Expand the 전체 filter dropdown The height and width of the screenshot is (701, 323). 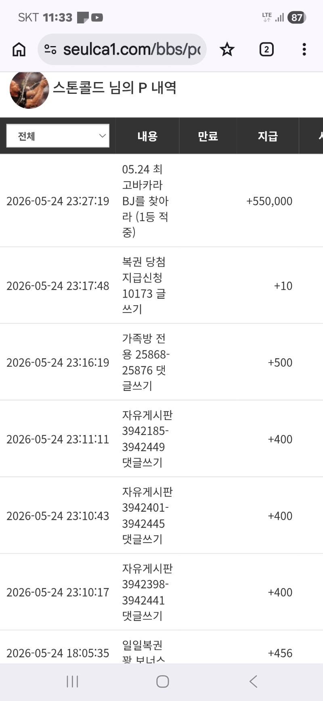pyautogui.click(x=58, y=136)
